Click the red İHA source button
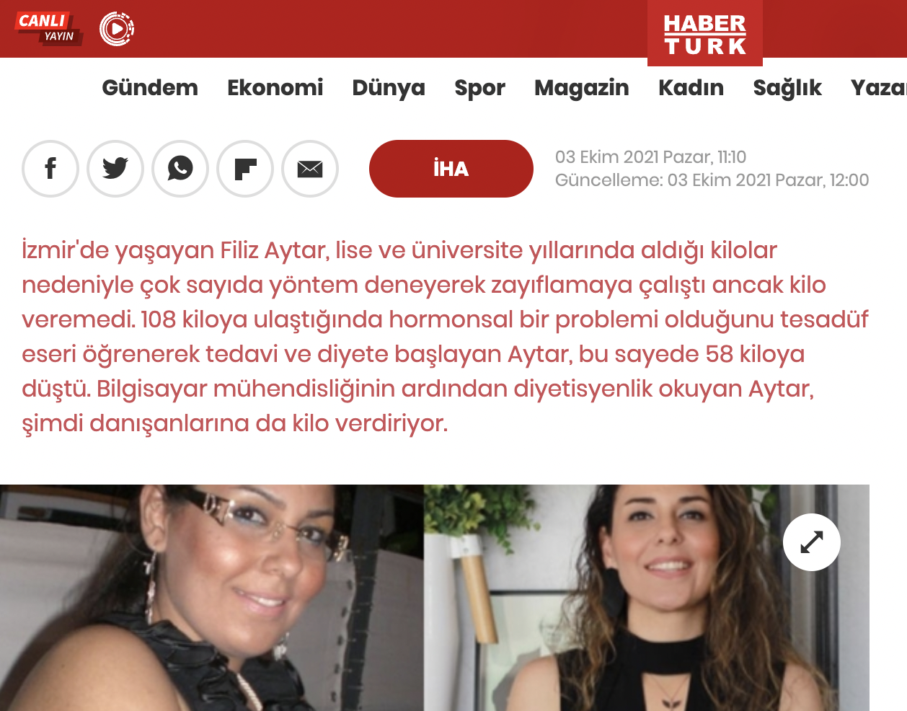This screenshot has width=907, height=711. (x=451, y=169)
